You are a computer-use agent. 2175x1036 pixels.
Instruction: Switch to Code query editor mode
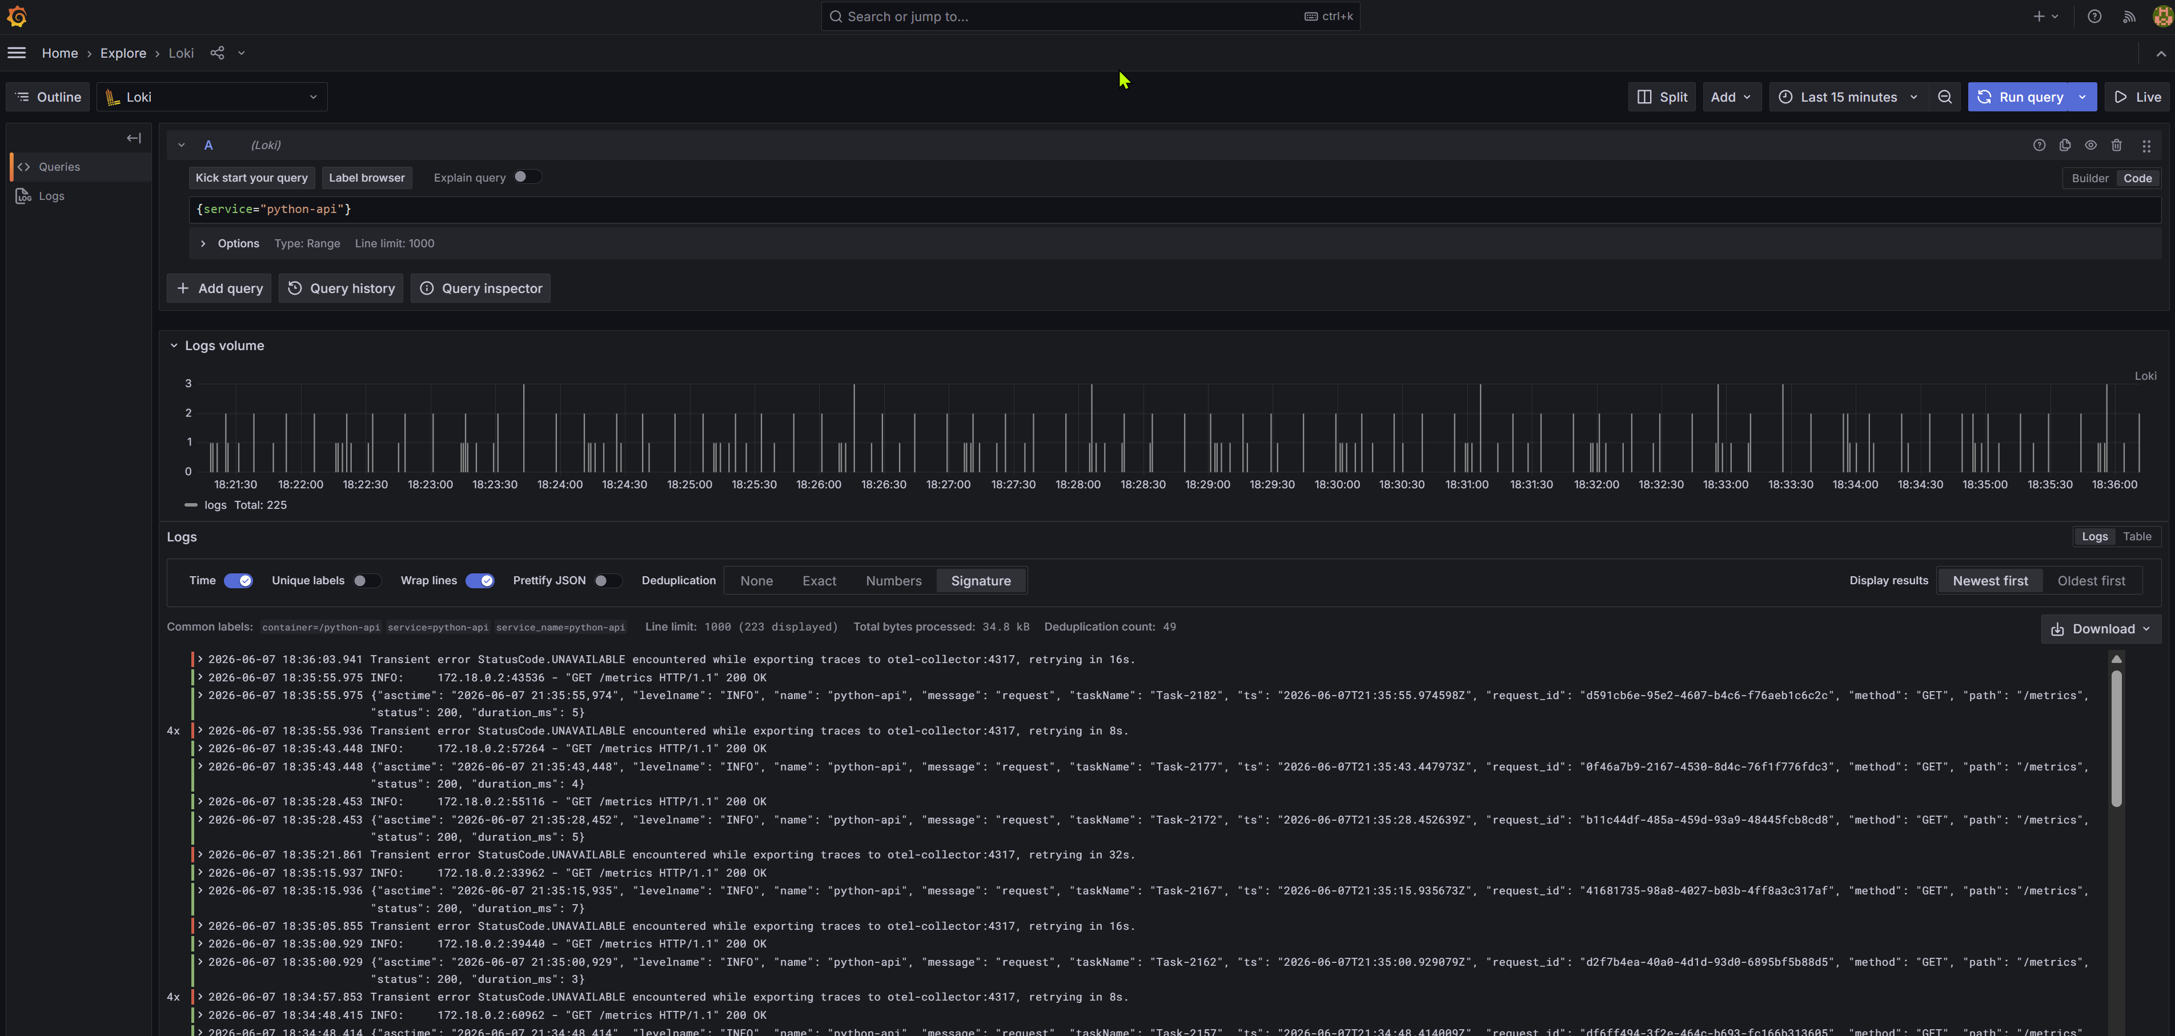coord(2137,178)
